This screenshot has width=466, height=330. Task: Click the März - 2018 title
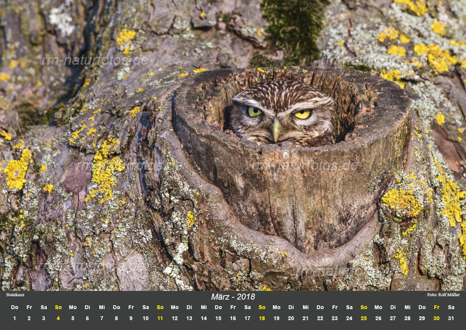[233, 296]
